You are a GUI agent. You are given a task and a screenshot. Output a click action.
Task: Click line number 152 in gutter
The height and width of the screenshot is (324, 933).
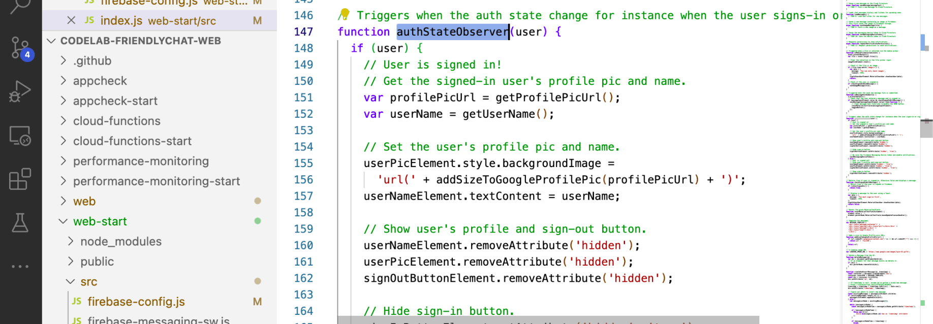pyautogui.click(x=303, y=114)
